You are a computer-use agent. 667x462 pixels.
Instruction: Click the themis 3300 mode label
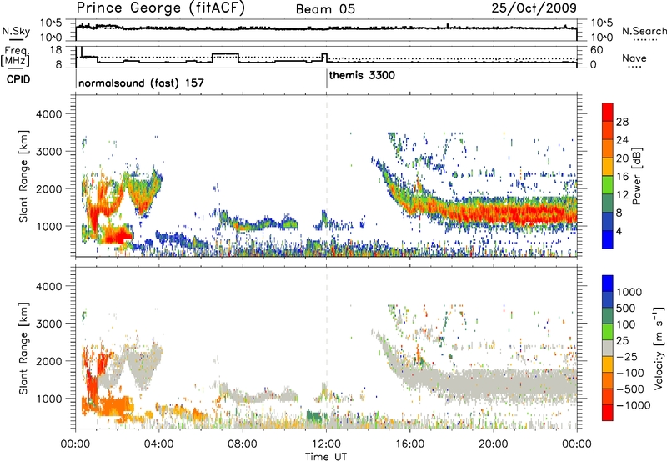(x=362, y=75)
